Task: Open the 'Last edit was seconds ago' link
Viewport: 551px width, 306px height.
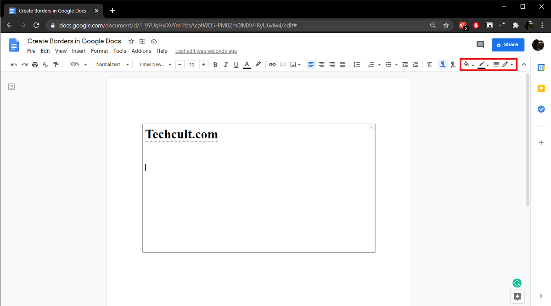Action: [206, 51]
